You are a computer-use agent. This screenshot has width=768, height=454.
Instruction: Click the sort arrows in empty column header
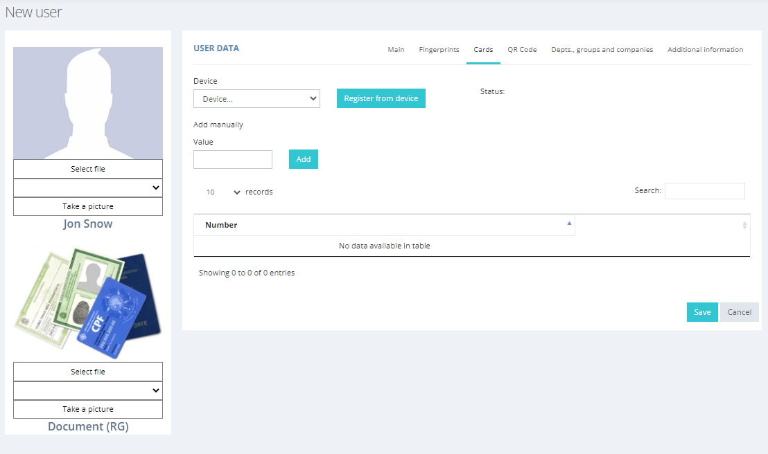(744, 225)
